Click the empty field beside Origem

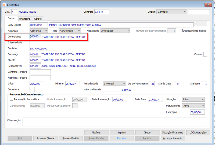click(199, 12)
